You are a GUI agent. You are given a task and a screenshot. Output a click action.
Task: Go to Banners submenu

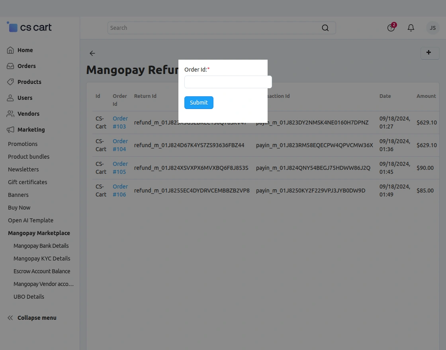tap(18, 195)
